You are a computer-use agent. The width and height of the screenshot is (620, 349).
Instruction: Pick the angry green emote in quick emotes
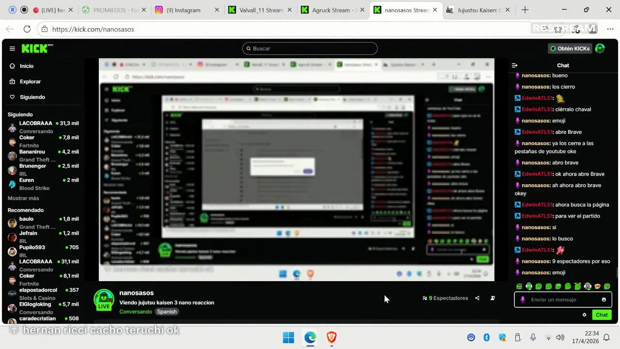point(519,286)
